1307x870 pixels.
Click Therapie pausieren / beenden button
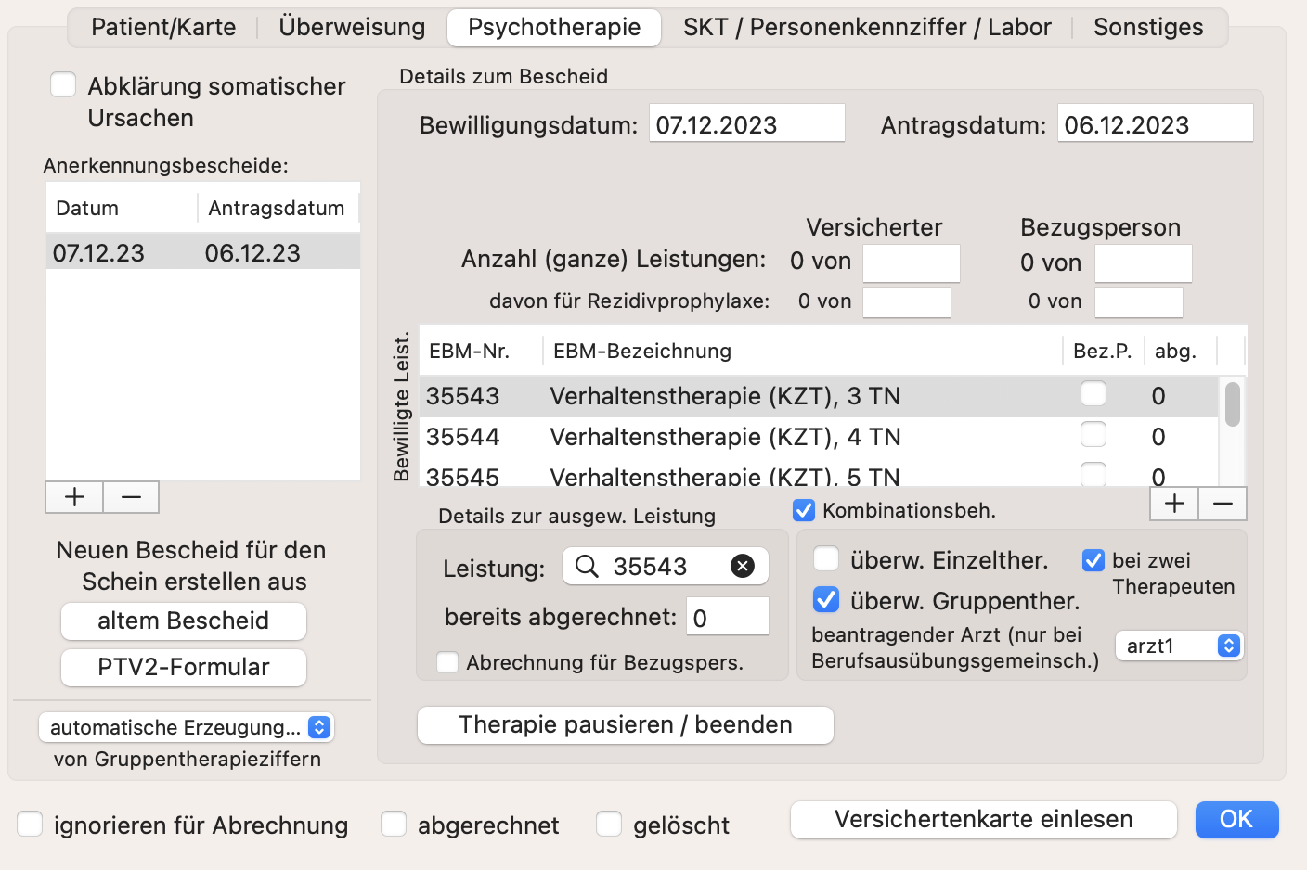(626, 724)
